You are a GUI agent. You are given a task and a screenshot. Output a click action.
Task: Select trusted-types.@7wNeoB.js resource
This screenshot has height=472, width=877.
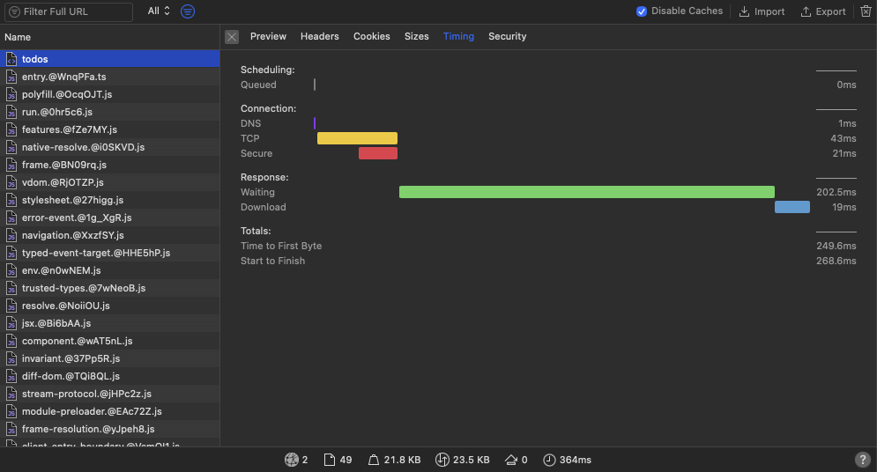click(109, 288)
